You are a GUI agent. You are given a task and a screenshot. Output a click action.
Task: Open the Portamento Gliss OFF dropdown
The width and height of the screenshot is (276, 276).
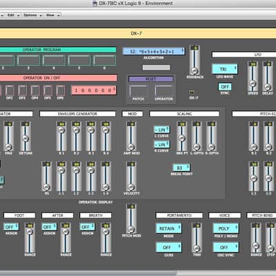pyautogui.click(x=168, y=248)
